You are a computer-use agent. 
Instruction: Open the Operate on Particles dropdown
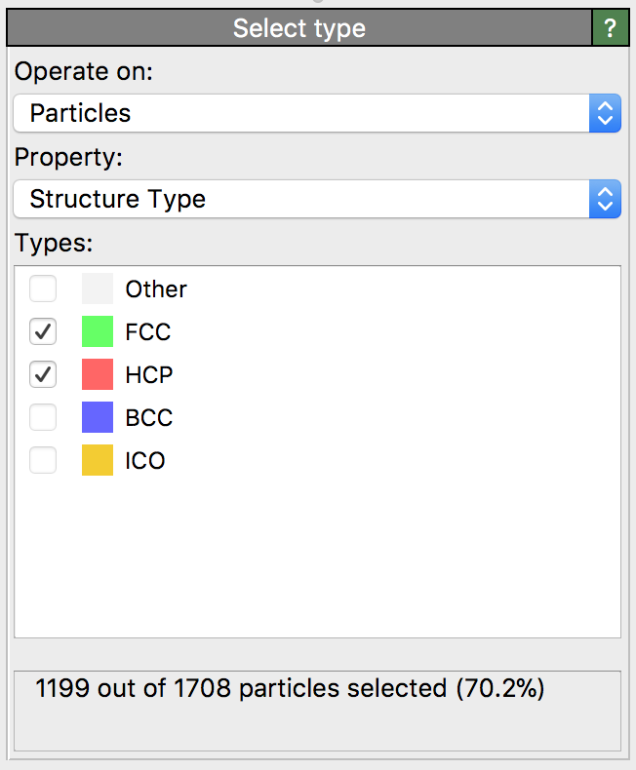301,113
